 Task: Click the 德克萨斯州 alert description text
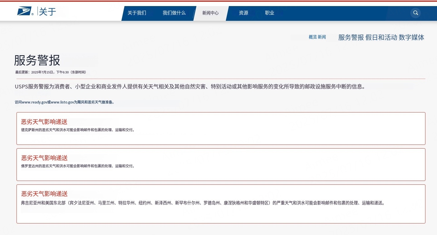pos(78,130)
